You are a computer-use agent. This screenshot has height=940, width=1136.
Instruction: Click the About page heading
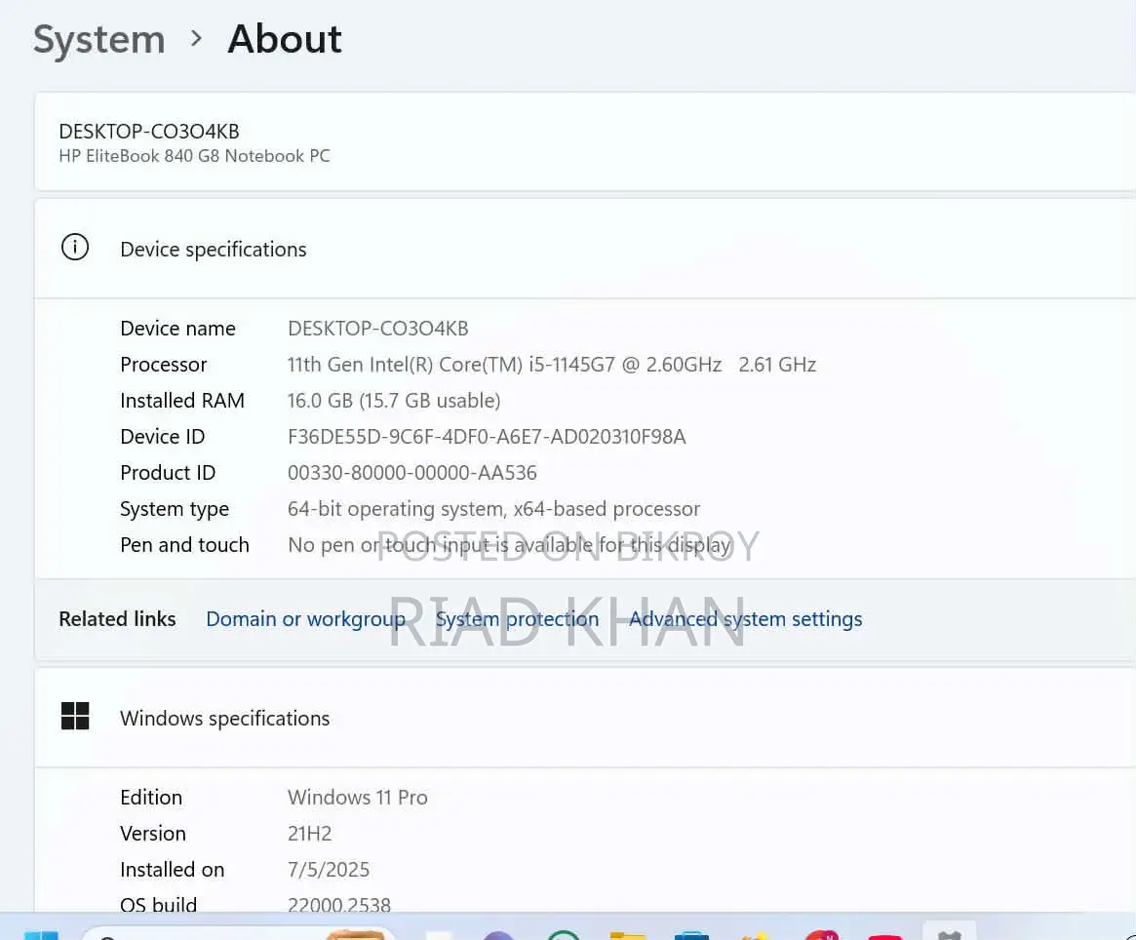tap(285, 39)
